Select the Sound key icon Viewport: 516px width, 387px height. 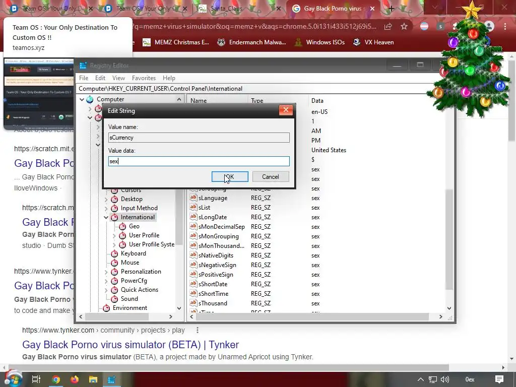(x=114, y=299)
